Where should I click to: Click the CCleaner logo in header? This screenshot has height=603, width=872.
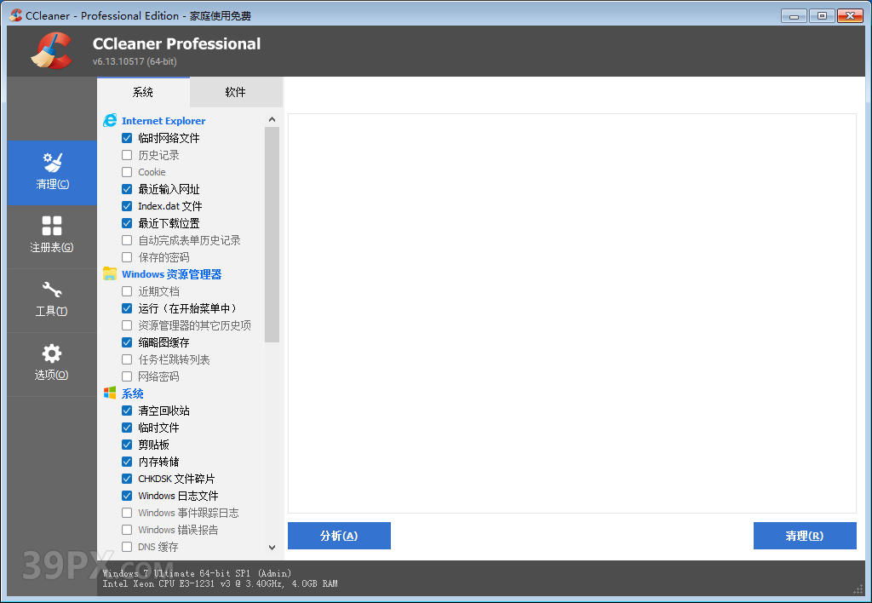pyautogui.click(x=52, y=50)
